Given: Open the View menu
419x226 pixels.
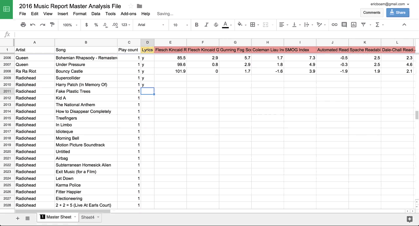Looking at the screenshot, I should tap(48, 14).
